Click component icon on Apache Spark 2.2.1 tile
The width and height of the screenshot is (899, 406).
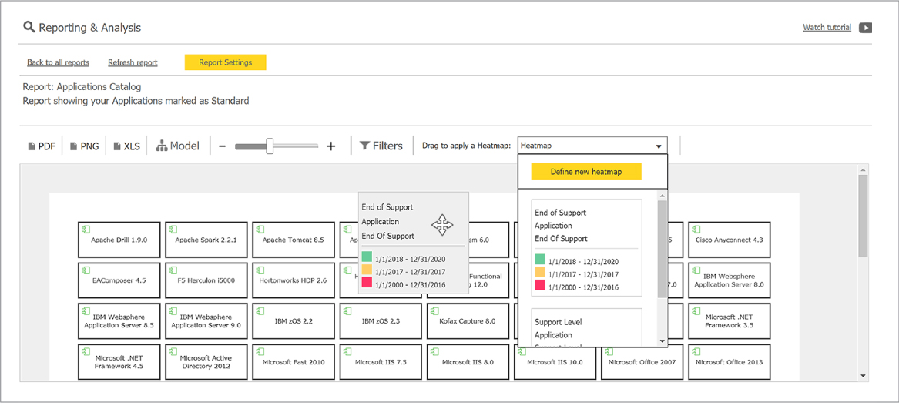pyautogui.click(x=172, y=229)
